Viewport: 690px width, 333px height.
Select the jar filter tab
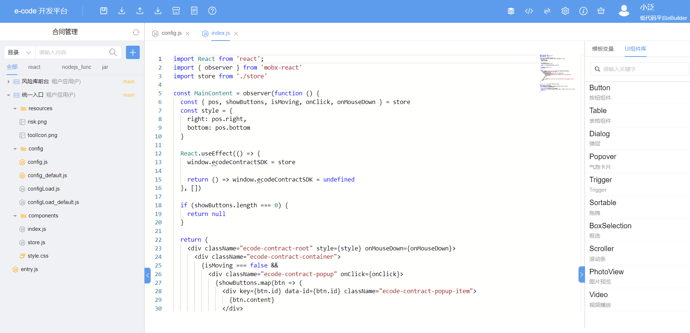click(x=105, y=67)
